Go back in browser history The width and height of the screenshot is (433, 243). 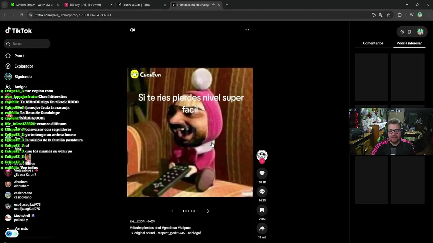[5, 15]
